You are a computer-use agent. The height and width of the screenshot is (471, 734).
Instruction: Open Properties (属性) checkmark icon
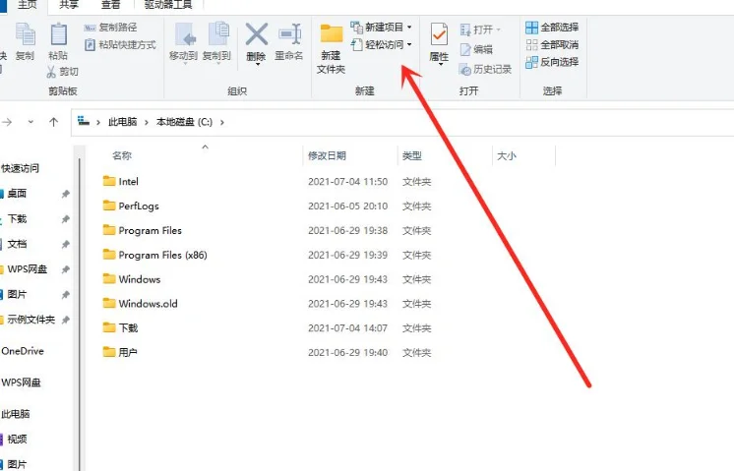[439, 35]
